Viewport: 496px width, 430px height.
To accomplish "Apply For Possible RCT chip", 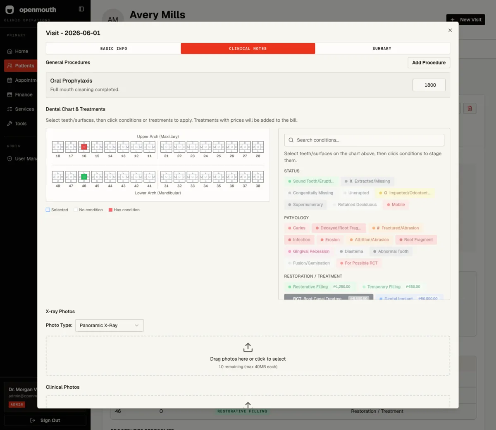I will click(x=359, y=263).
